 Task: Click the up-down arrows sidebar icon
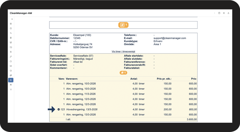point(11,33)
